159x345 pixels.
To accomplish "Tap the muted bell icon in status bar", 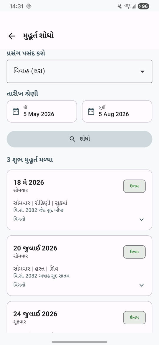I will click(120, 6).
